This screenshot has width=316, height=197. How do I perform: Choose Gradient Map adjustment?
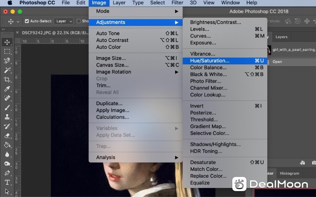[225, 126]
